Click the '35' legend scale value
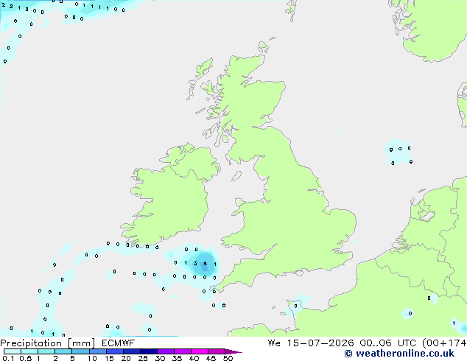 click(177, 358)
